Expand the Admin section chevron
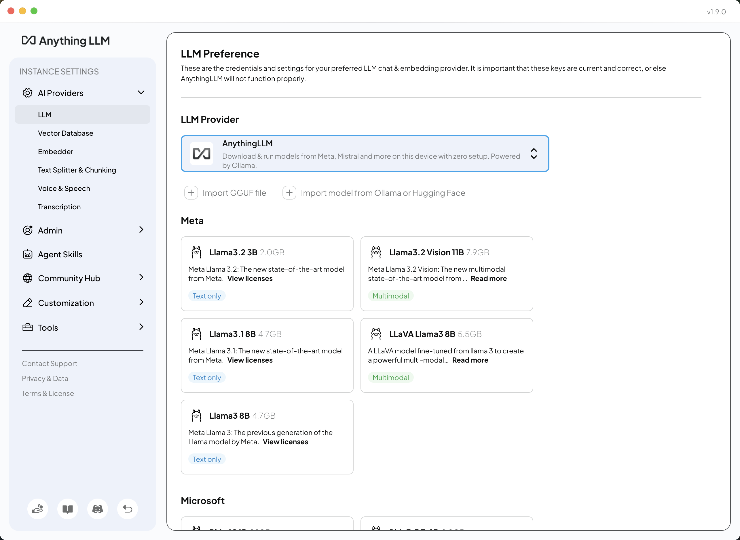 141,229
